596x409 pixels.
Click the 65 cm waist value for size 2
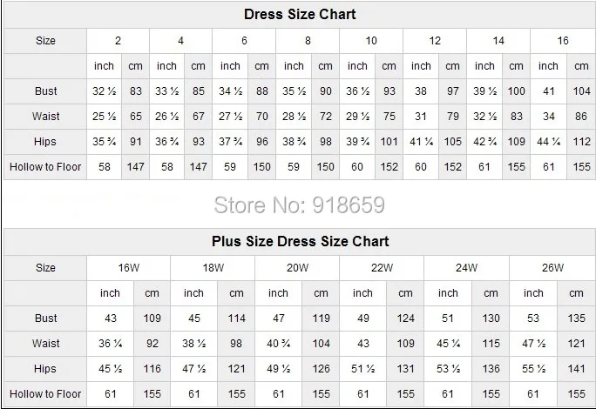135,116
